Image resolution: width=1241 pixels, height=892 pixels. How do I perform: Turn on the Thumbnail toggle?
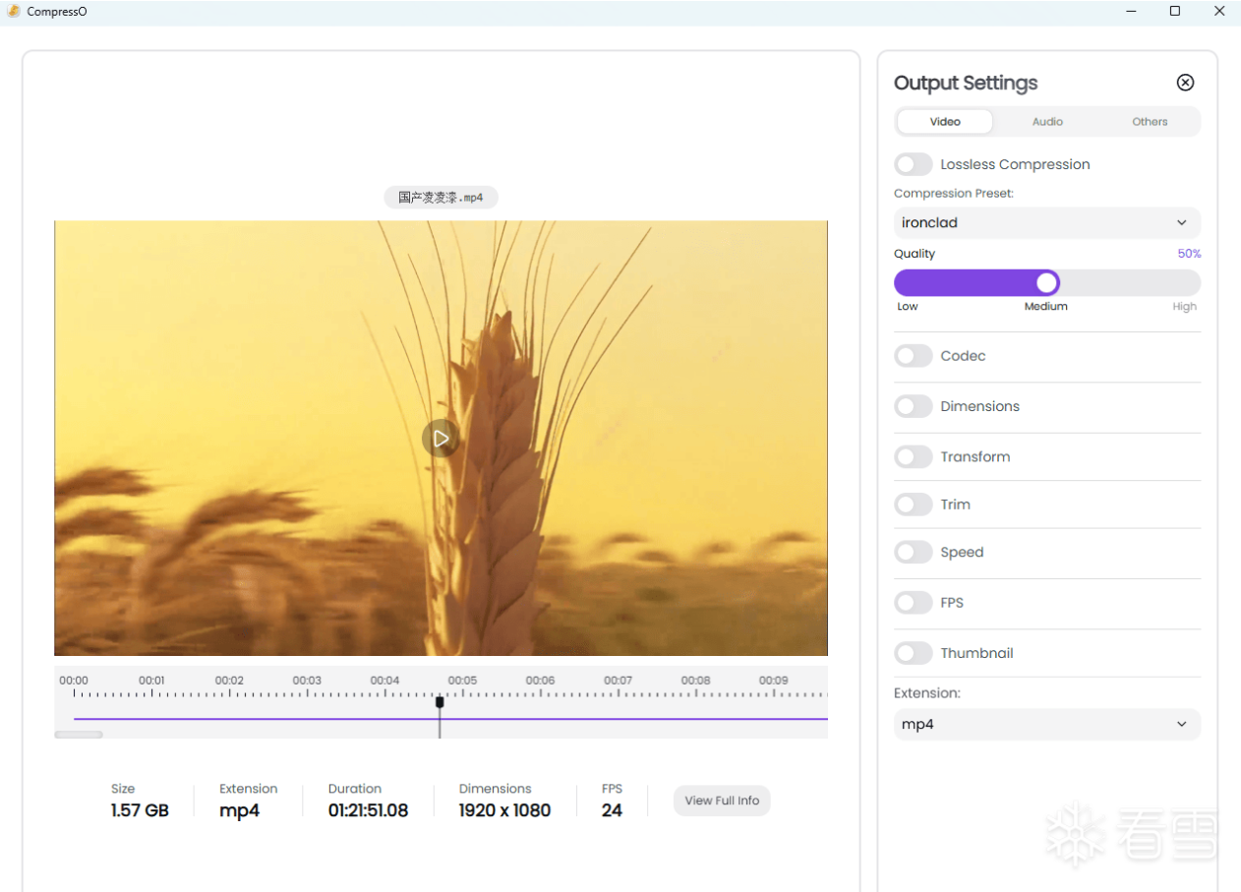(914, 653)
